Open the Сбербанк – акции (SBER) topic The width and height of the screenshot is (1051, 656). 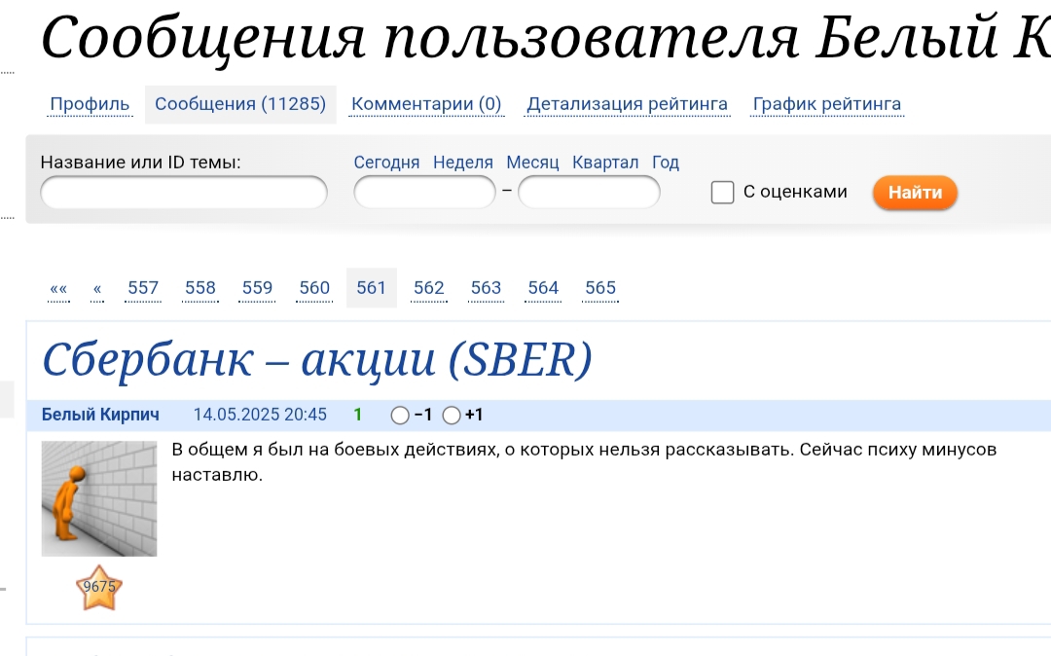pos(317,360)
